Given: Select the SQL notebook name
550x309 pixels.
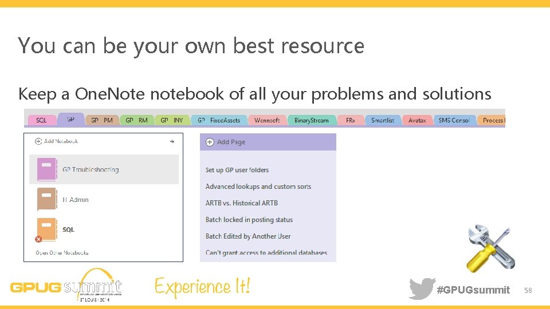Looking at the screenshot, I should tap(68, 229).
